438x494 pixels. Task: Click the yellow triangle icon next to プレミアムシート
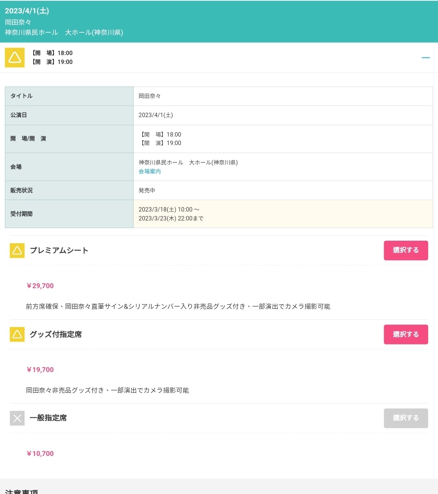pyautogui.click(x=17, y=251)
